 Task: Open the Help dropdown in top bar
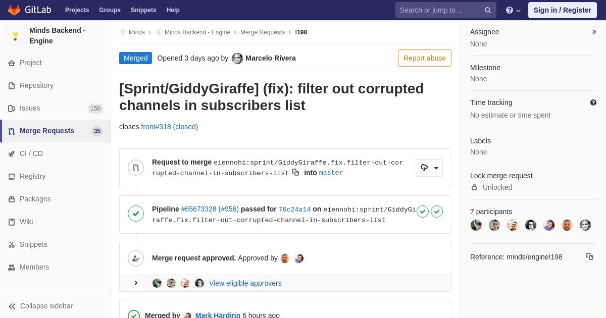(x=513, y=10)
